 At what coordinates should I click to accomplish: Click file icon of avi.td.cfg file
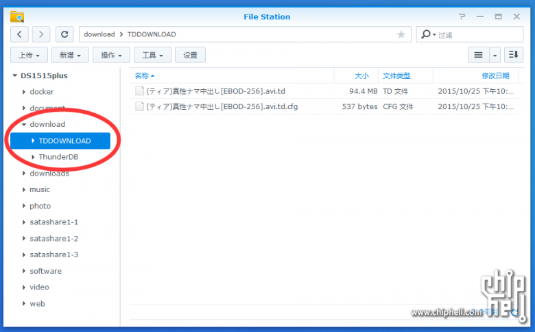(139, 106)
